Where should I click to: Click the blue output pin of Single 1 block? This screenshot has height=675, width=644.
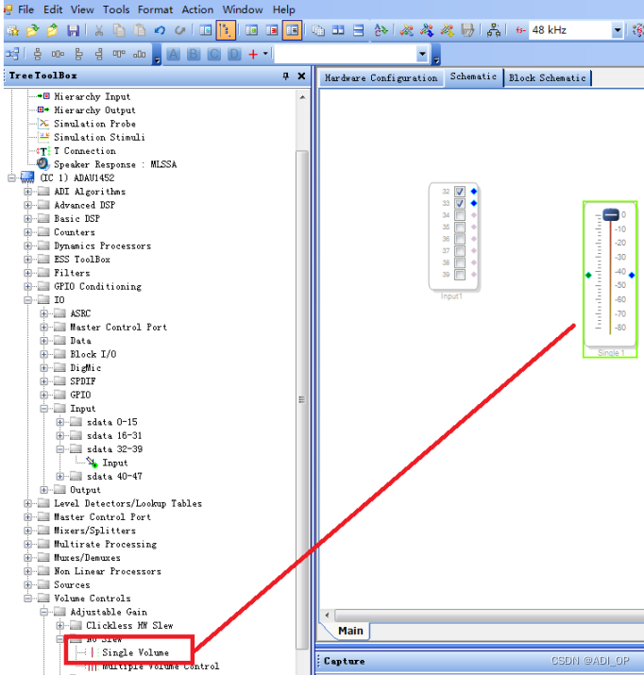point(632,275)
